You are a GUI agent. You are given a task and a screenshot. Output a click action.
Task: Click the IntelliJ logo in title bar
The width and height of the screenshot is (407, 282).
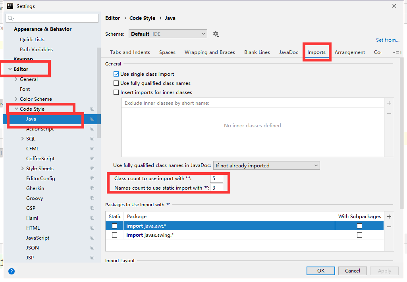coord(10,6)
